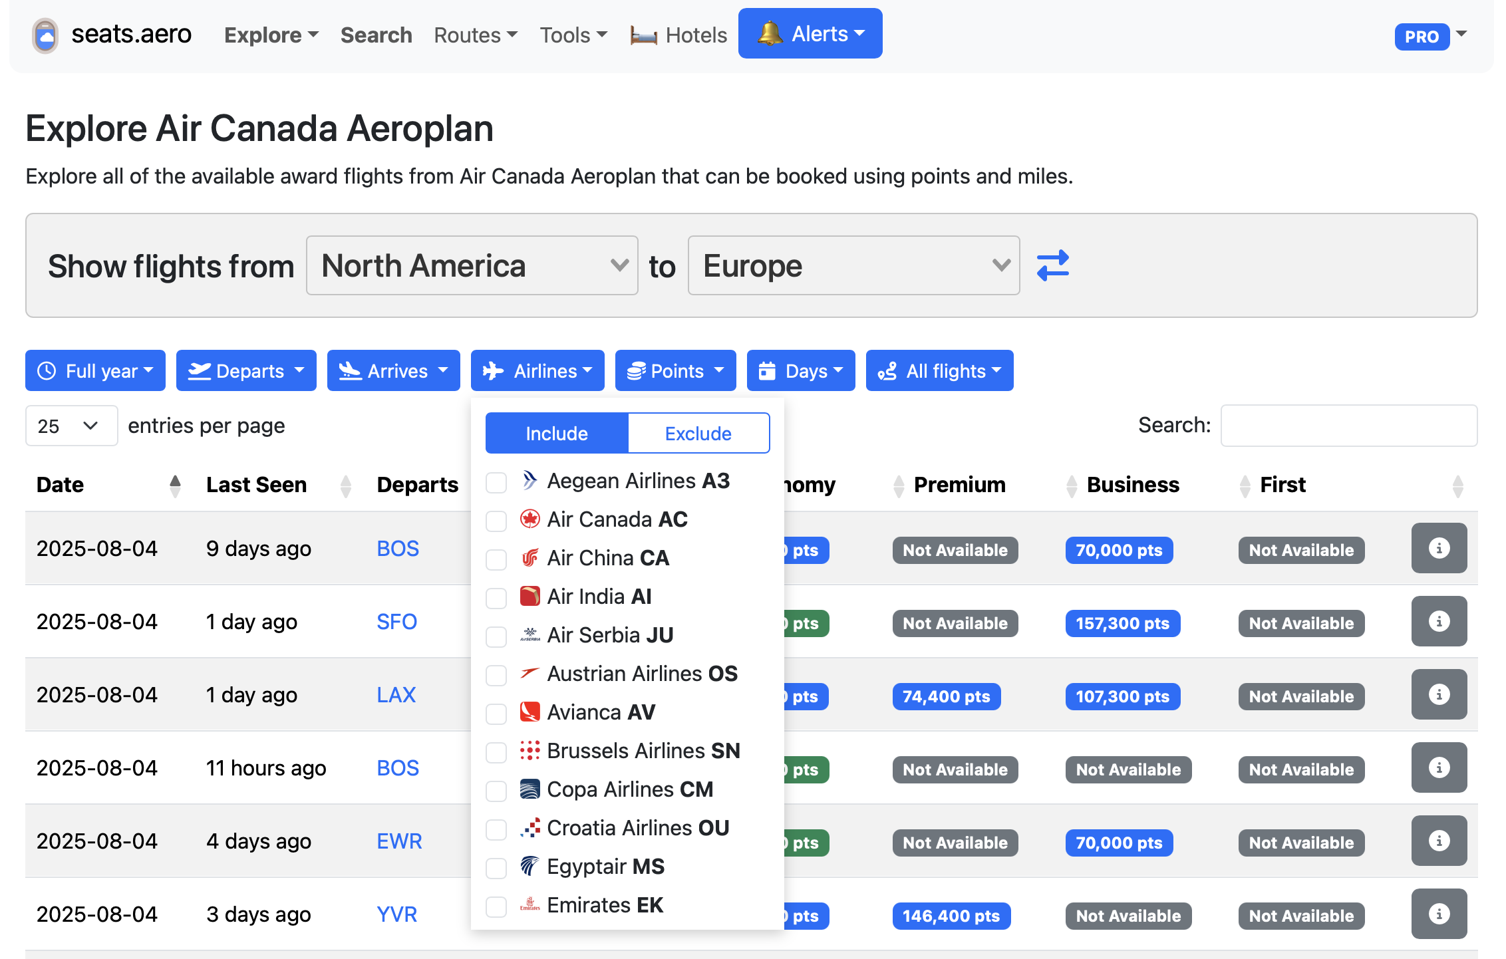Click the Brussels Airlines dotted logo
This screenshot has width=1506, height=959.
point(529,750)
